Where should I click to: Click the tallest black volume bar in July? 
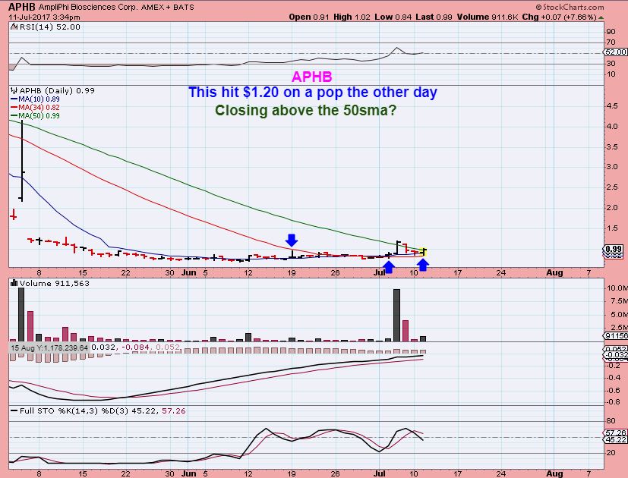tap(396, 316)
